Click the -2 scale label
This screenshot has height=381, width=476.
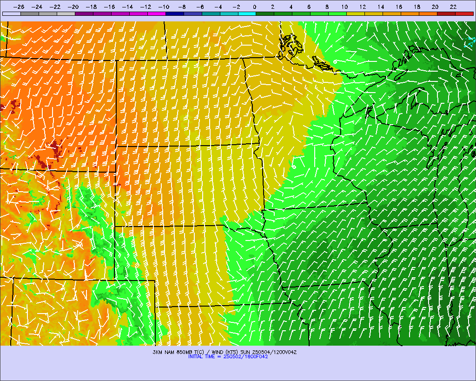pyautogui.click(x=236, y=7)
